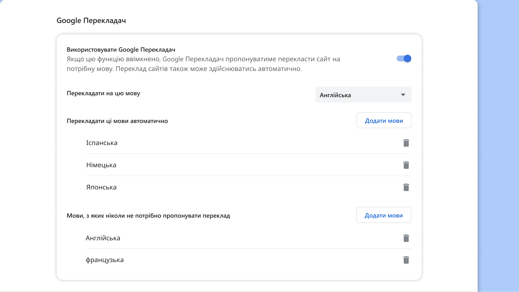Remove Англійська from never-translate list
Screen dimensions: 519x292
tap(406, 238)
